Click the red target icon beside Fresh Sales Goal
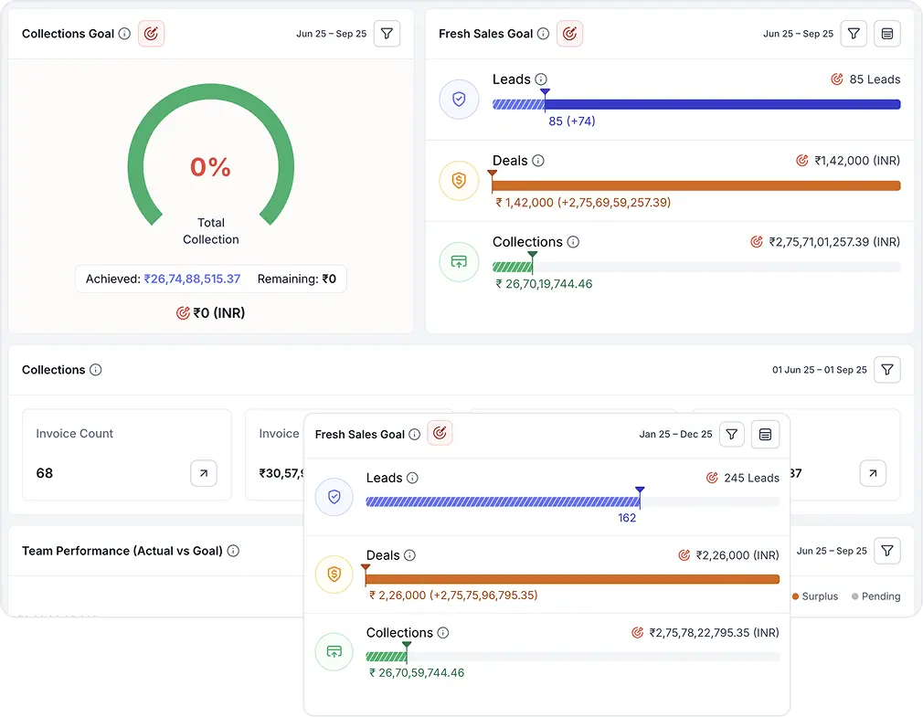 pyautogui.click(x=569, y=34)
